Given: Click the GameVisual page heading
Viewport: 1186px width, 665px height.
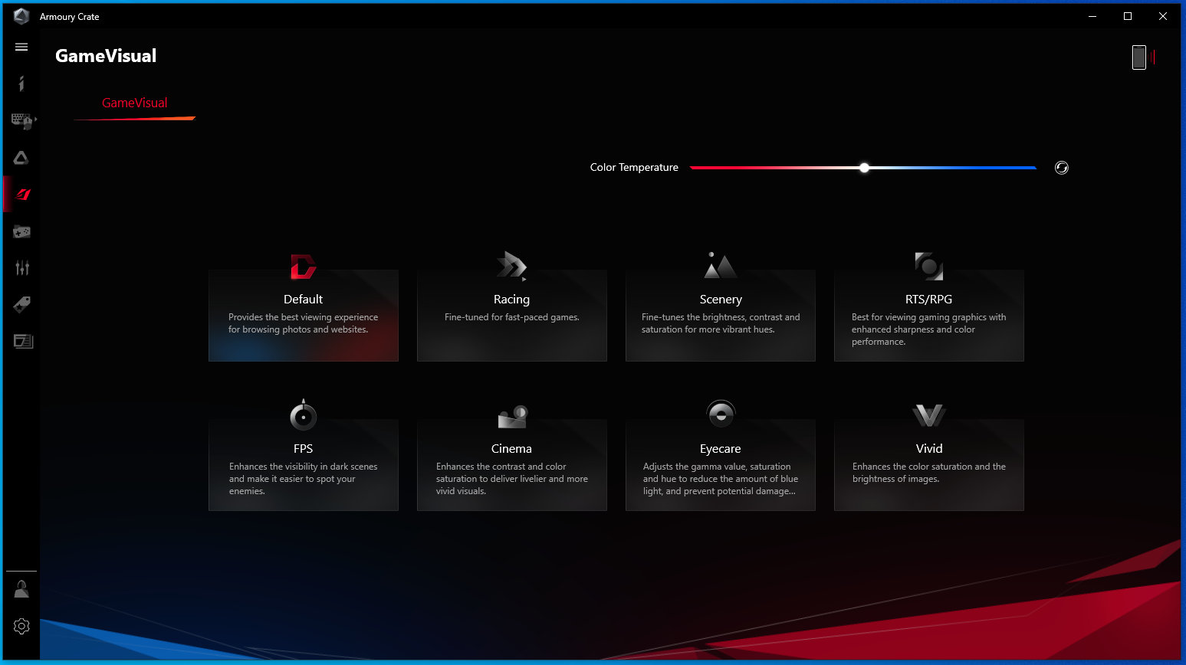Looking at the screenshot, I should click(106, 56).
